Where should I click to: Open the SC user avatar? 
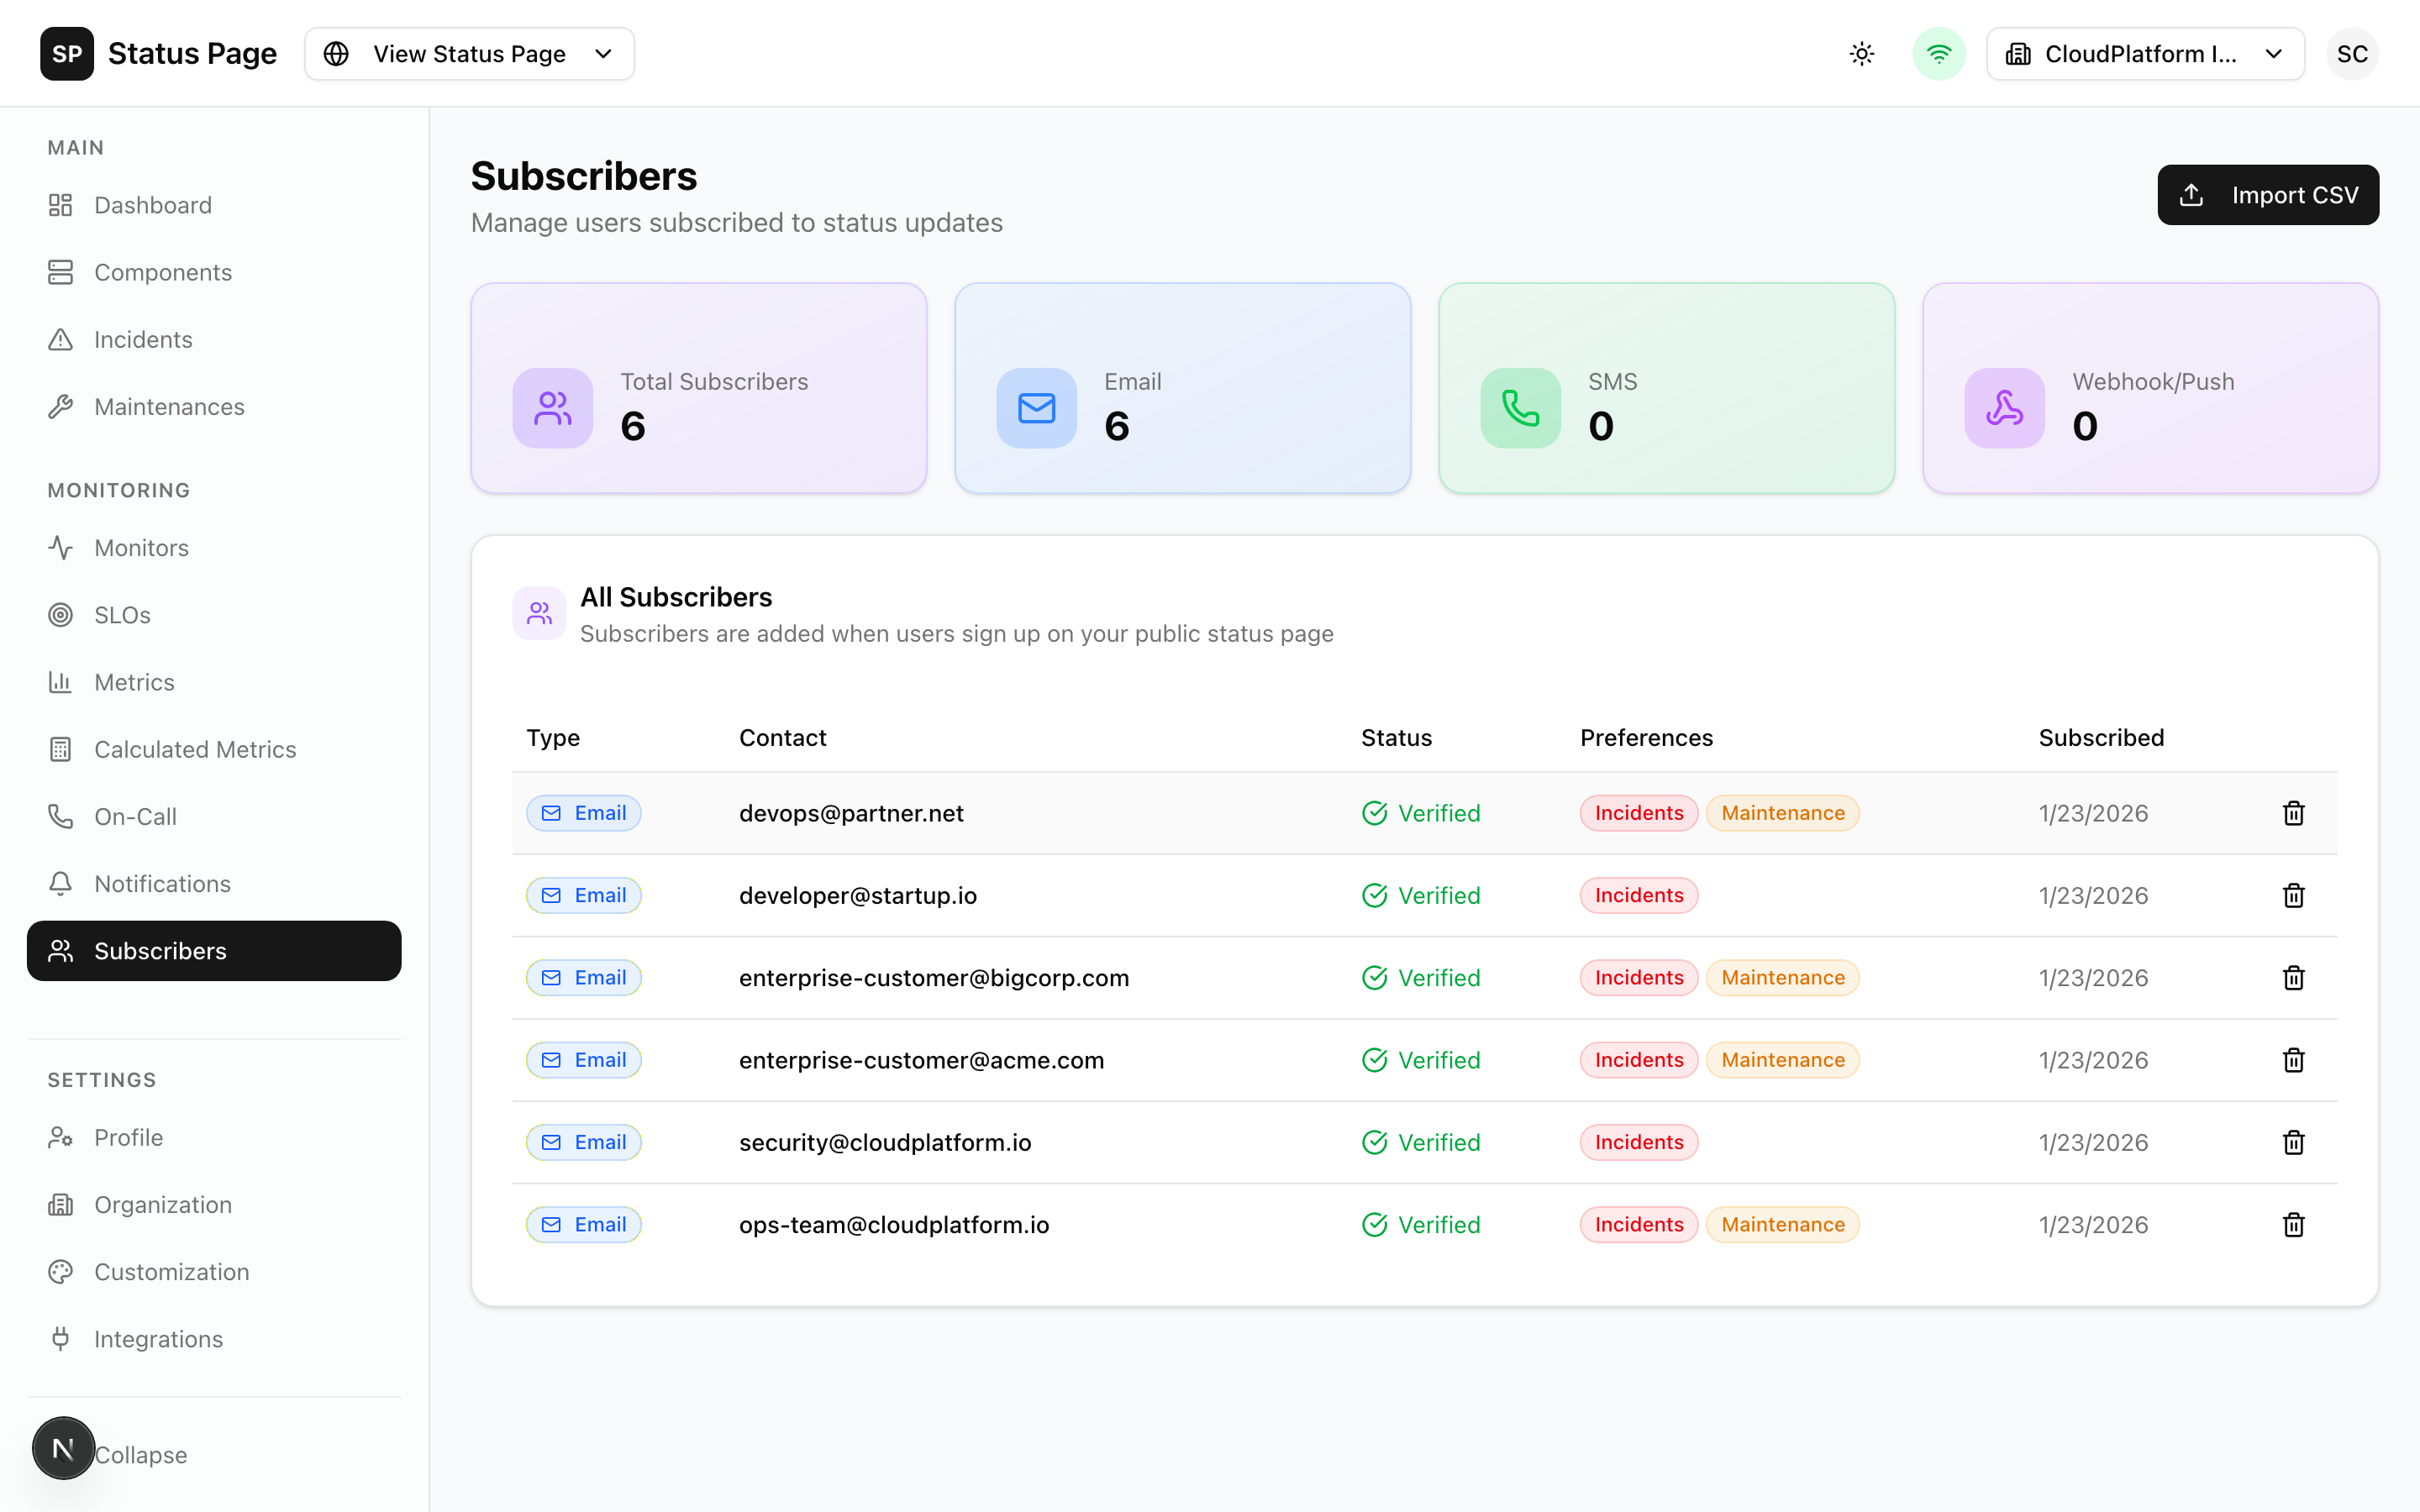2352,53
